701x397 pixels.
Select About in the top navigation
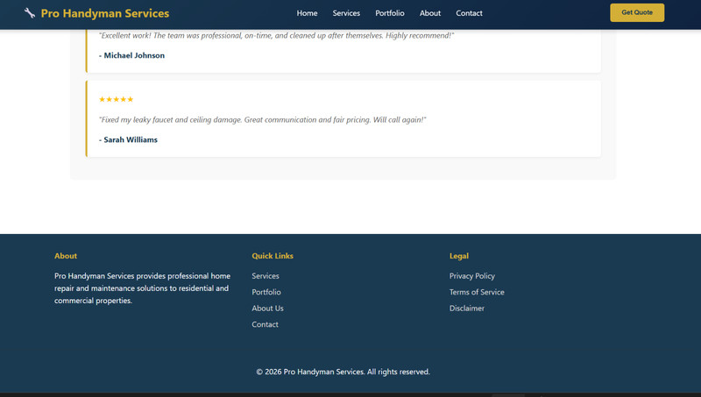tap(429, 13)
